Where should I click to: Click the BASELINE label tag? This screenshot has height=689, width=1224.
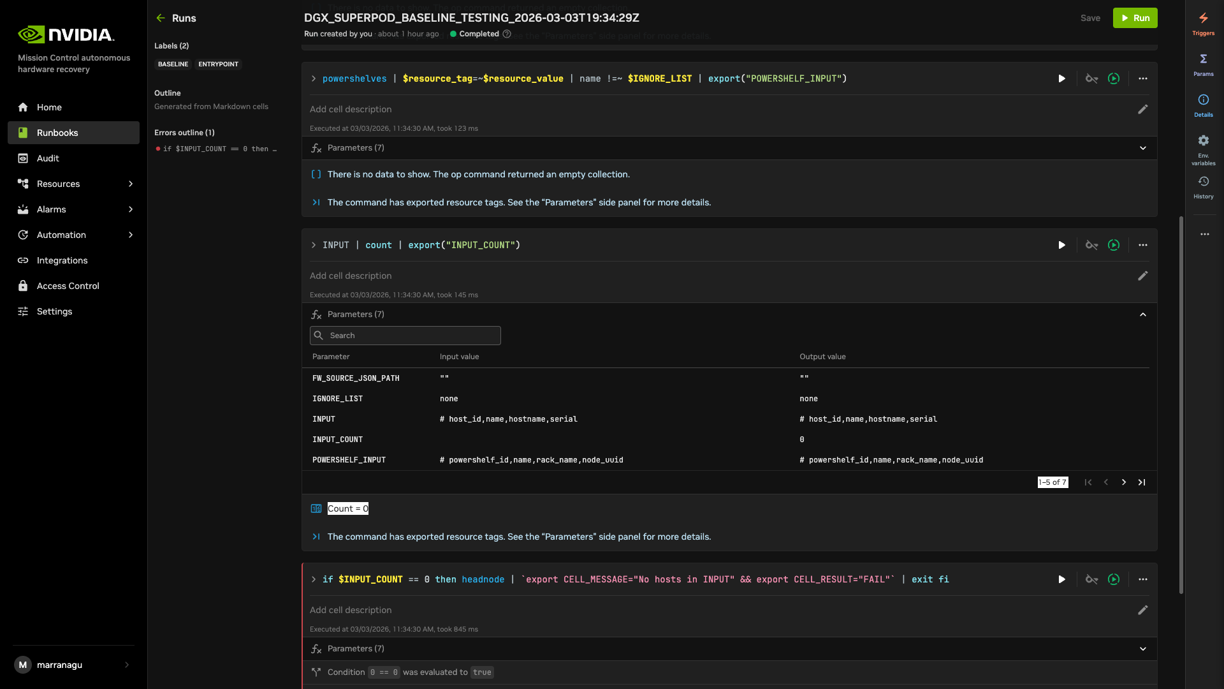click(173, 64)
